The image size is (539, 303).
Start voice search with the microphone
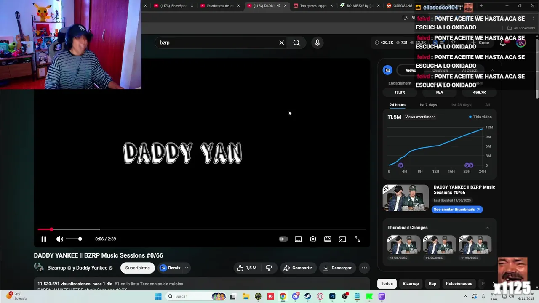click(318, 43)
